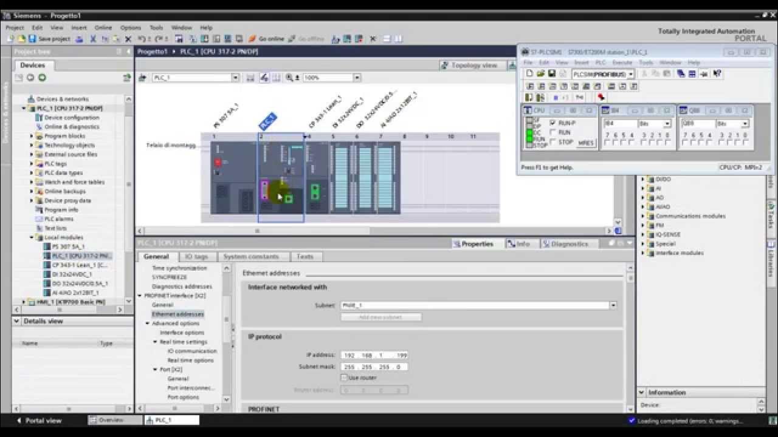Expand Communications modules in hardware catalog
The height and width of the screenshot is (437, 778).
(643, 216)
